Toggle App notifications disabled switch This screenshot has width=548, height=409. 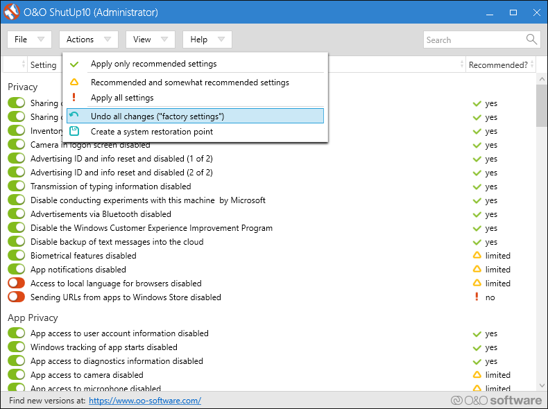click(x=16, y=269)
